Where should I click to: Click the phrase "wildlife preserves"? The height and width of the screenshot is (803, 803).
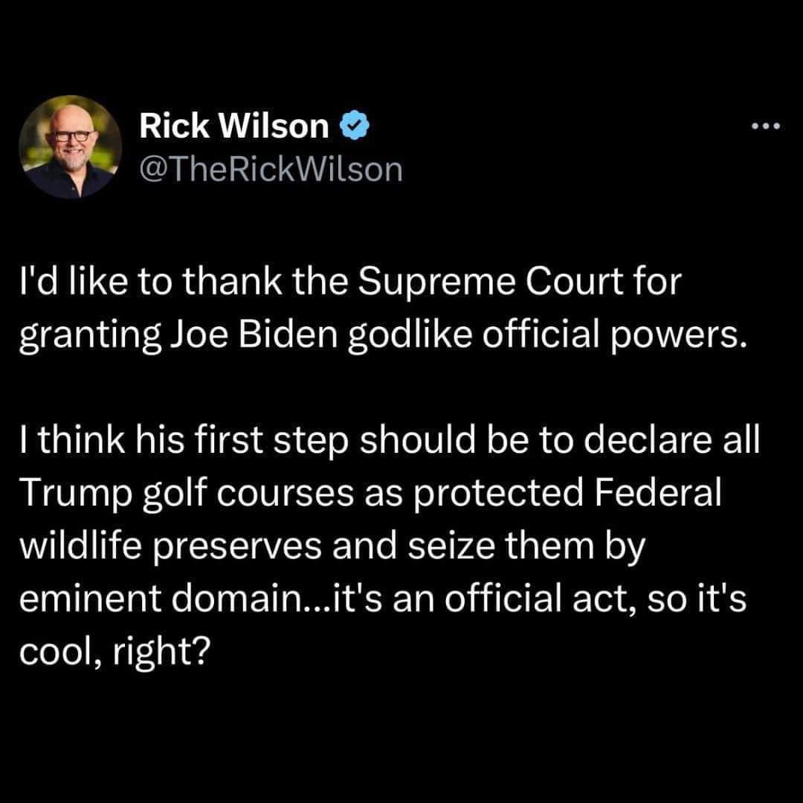pyautogui.click(x=171, y=546)
